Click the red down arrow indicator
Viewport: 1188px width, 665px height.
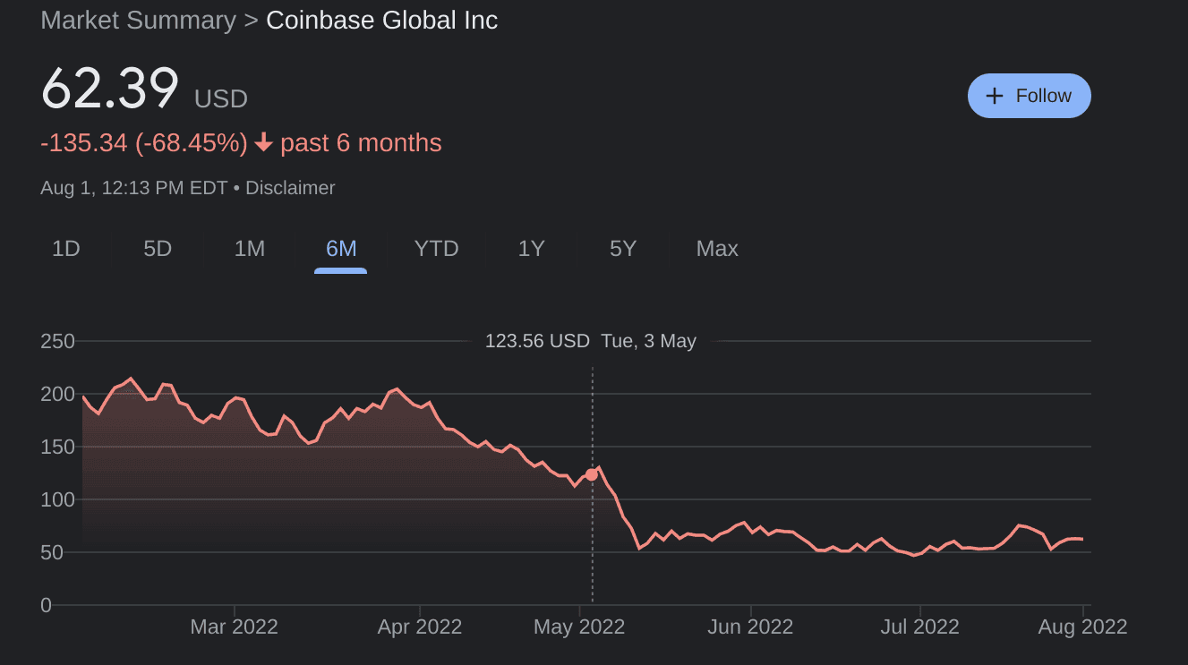[263, 143]
